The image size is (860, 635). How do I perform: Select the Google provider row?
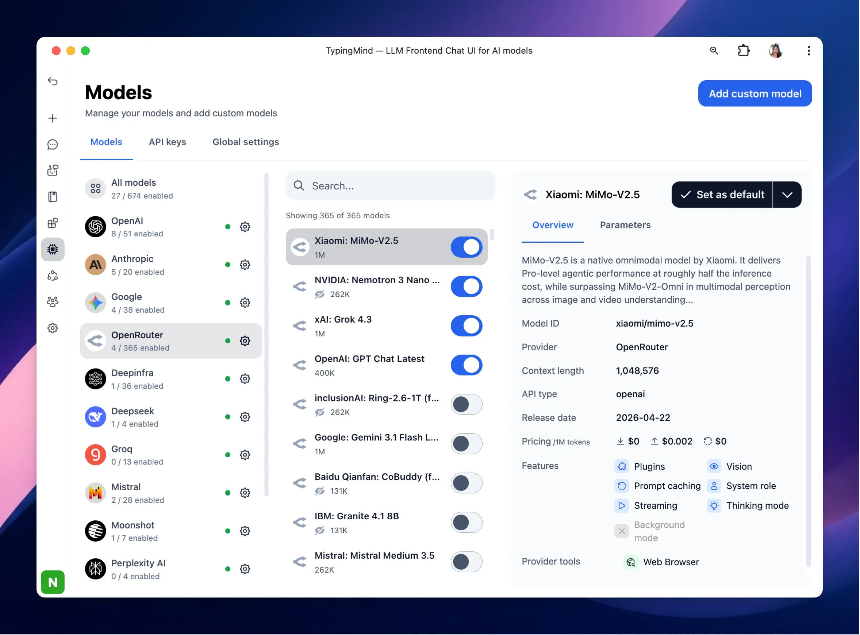[171, 303]
